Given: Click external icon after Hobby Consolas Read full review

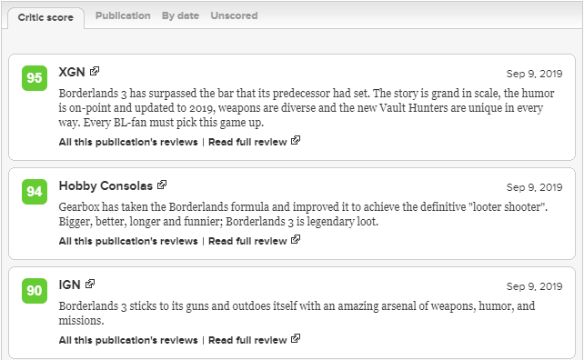Looking at the screenshot, I should coord(296,239).
